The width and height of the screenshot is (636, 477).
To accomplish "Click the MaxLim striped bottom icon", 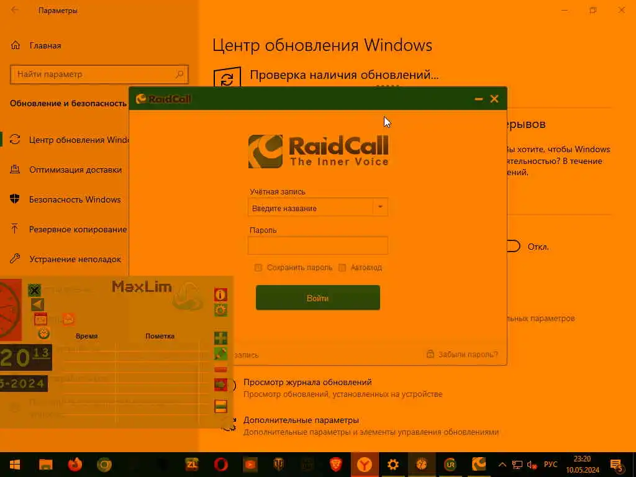I will (x=220, y=406).
